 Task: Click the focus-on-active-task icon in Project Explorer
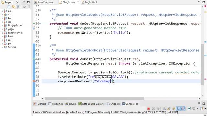[25, 7]
